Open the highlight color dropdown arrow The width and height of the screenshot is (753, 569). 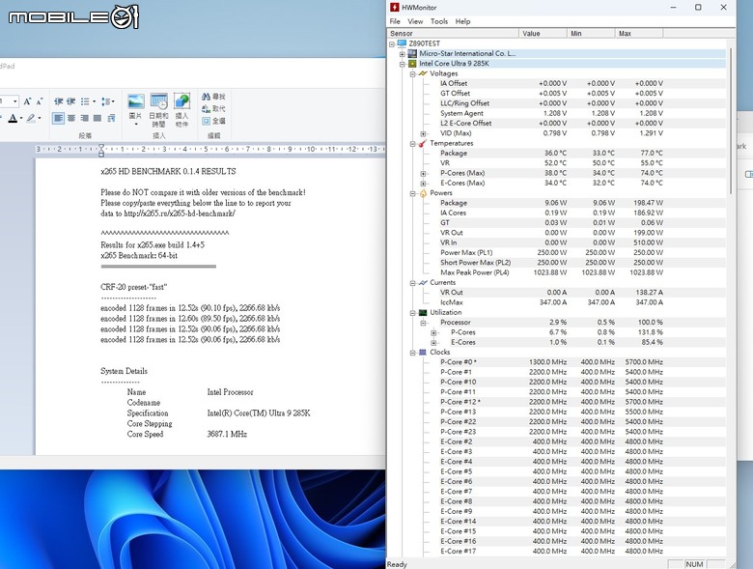point(40,118)
